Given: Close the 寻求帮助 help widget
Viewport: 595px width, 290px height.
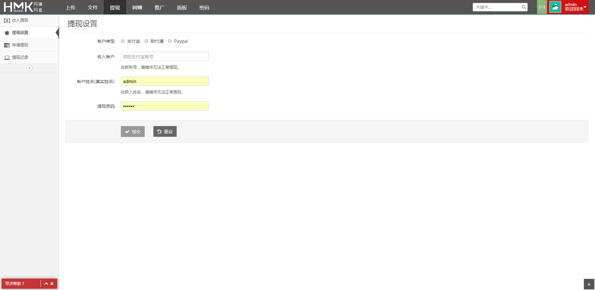Looking at the screenshot, I should pyautogui.click(x=52, y=283).
